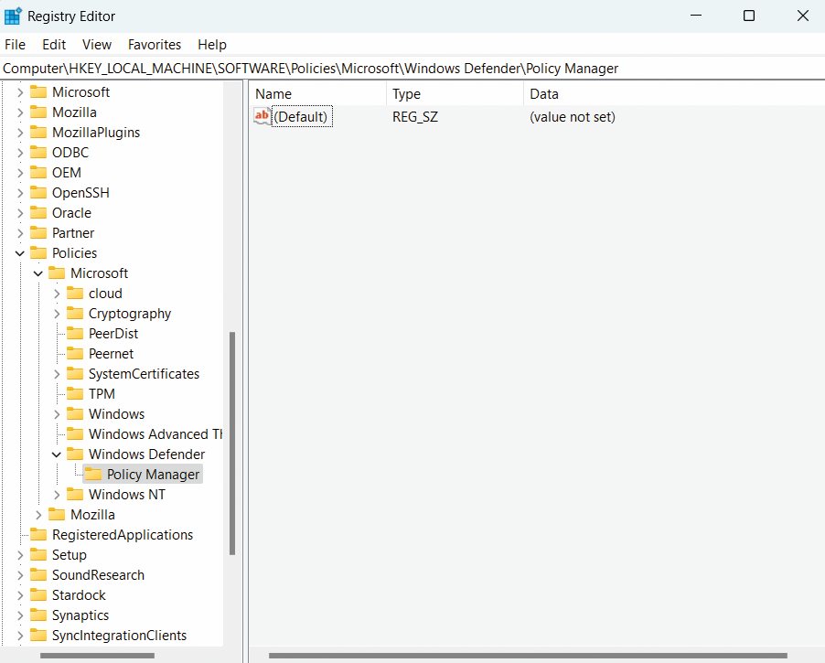Expand the cloud key chevron
Image resolution: width=825 pixels, height=663 pixels.
(x=57, y=293)
